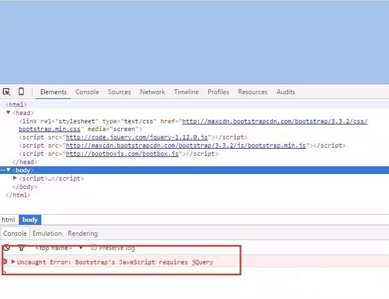This screenshot has width=389, height=299.
Task: Enable the Preserve log checkbox
Action: [94, 248]
